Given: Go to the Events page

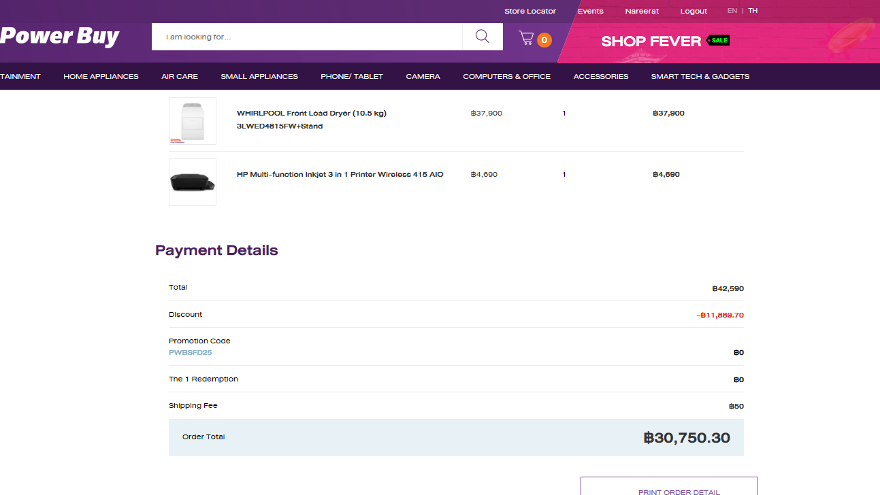Looking at the screenshot, I should 591,11.
